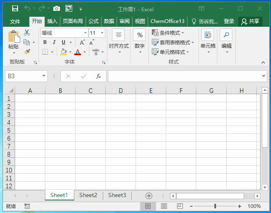
Task: Open the 条件格式 conditional formatting menu
Action: pos(168,33)
